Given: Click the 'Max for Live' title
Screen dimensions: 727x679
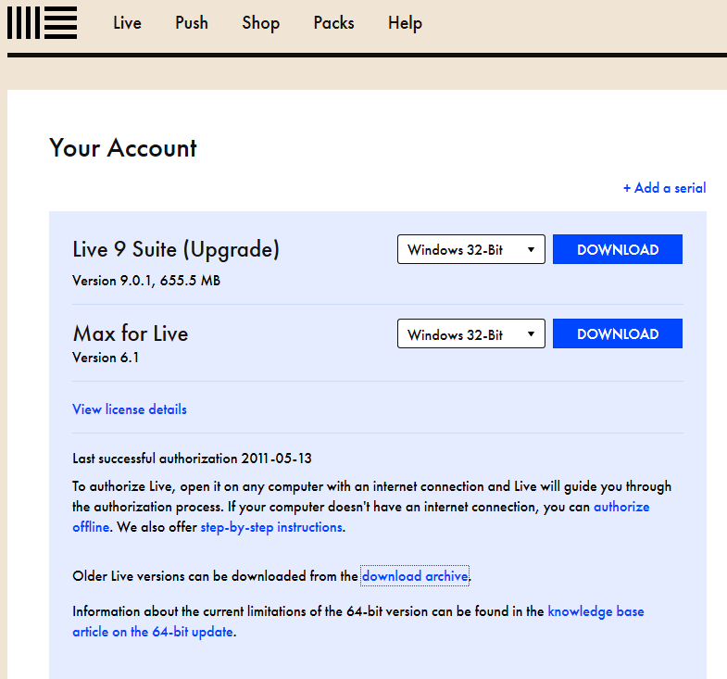Looking at the screenshot, I should [x=131, y=333].
